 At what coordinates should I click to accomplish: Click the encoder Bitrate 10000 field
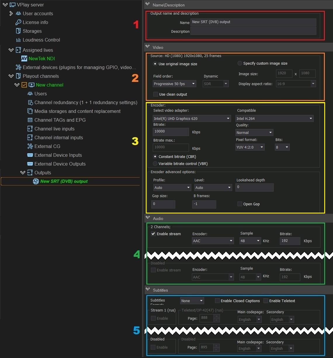point(171,132)
